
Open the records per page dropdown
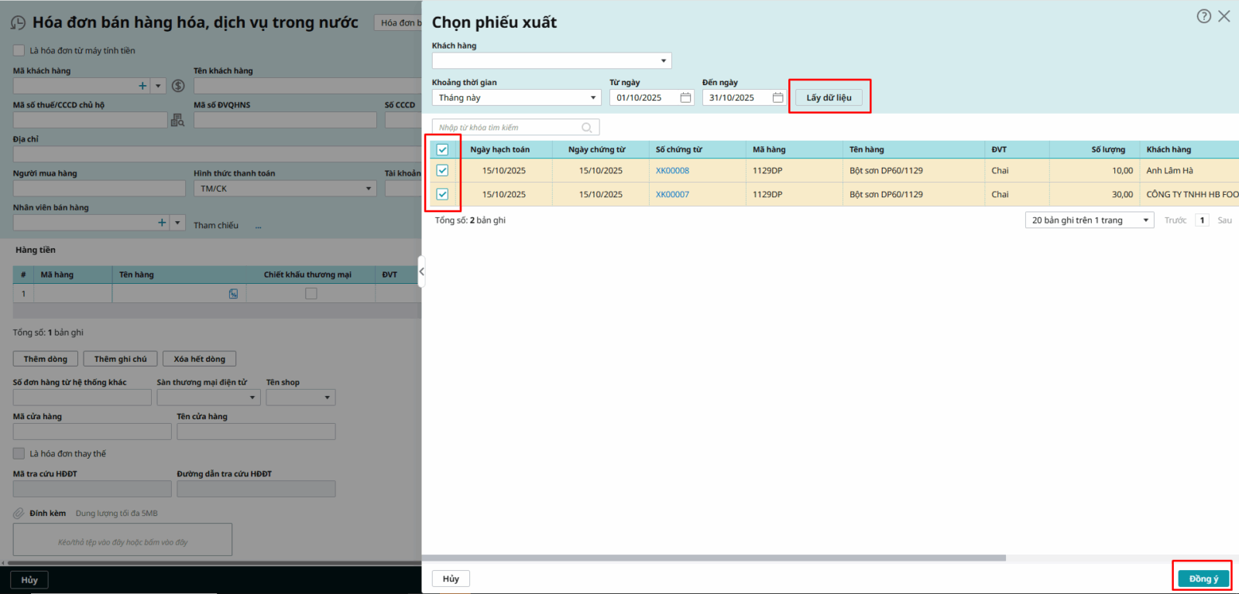coord(1145,220)
